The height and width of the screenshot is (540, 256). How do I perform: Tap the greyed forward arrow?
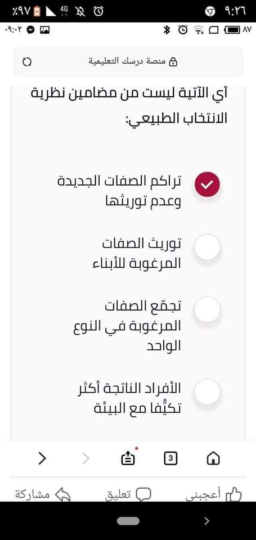point(86,458)
